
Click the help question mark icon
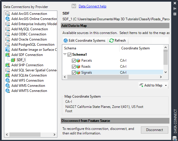click(x=74, y=6)
